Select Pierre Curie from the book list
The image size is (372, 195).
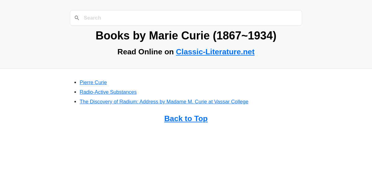pos(93,82)
